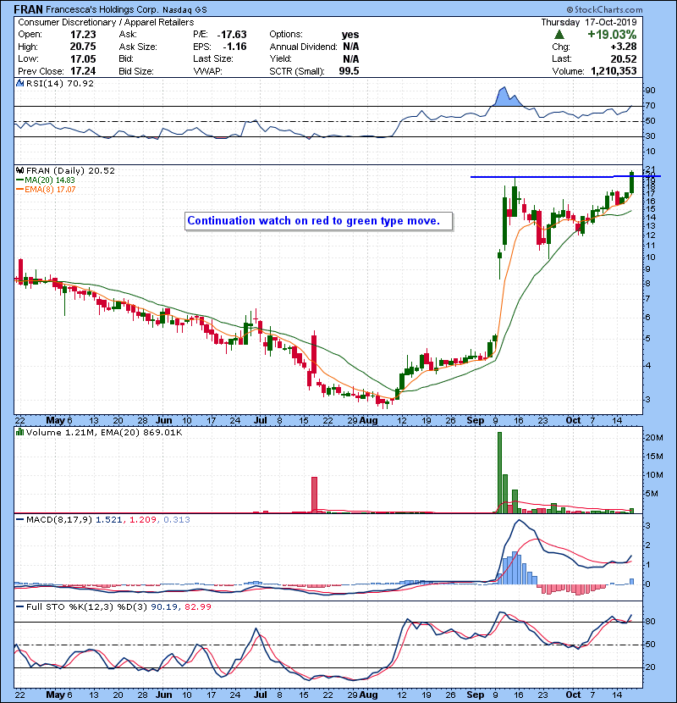
Task: Click the VWAP label
Action: point(208,71)
